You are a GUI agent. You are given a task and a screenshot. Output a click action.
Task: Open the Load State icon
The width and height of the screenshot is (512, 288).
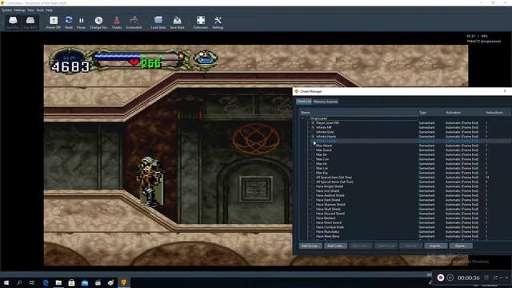[x=158, y=22]
